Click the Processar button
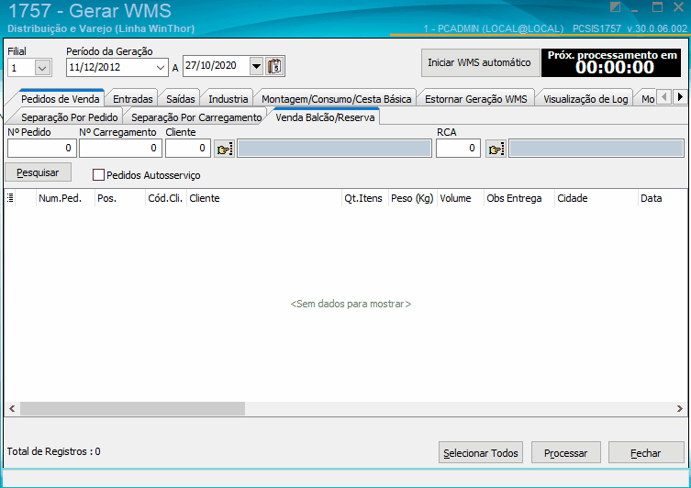 [x=566, y=453]
